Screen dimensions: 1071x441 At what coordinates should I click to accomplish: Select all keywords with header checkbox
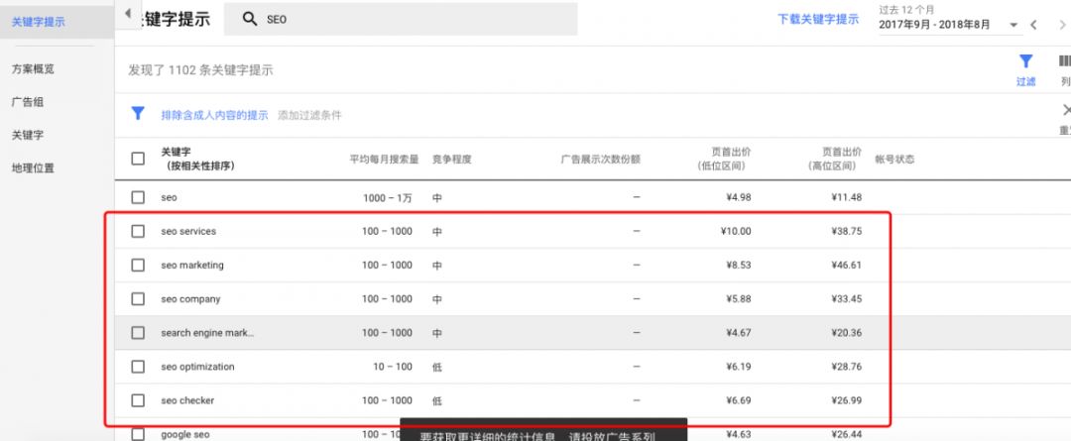[138, 159]
